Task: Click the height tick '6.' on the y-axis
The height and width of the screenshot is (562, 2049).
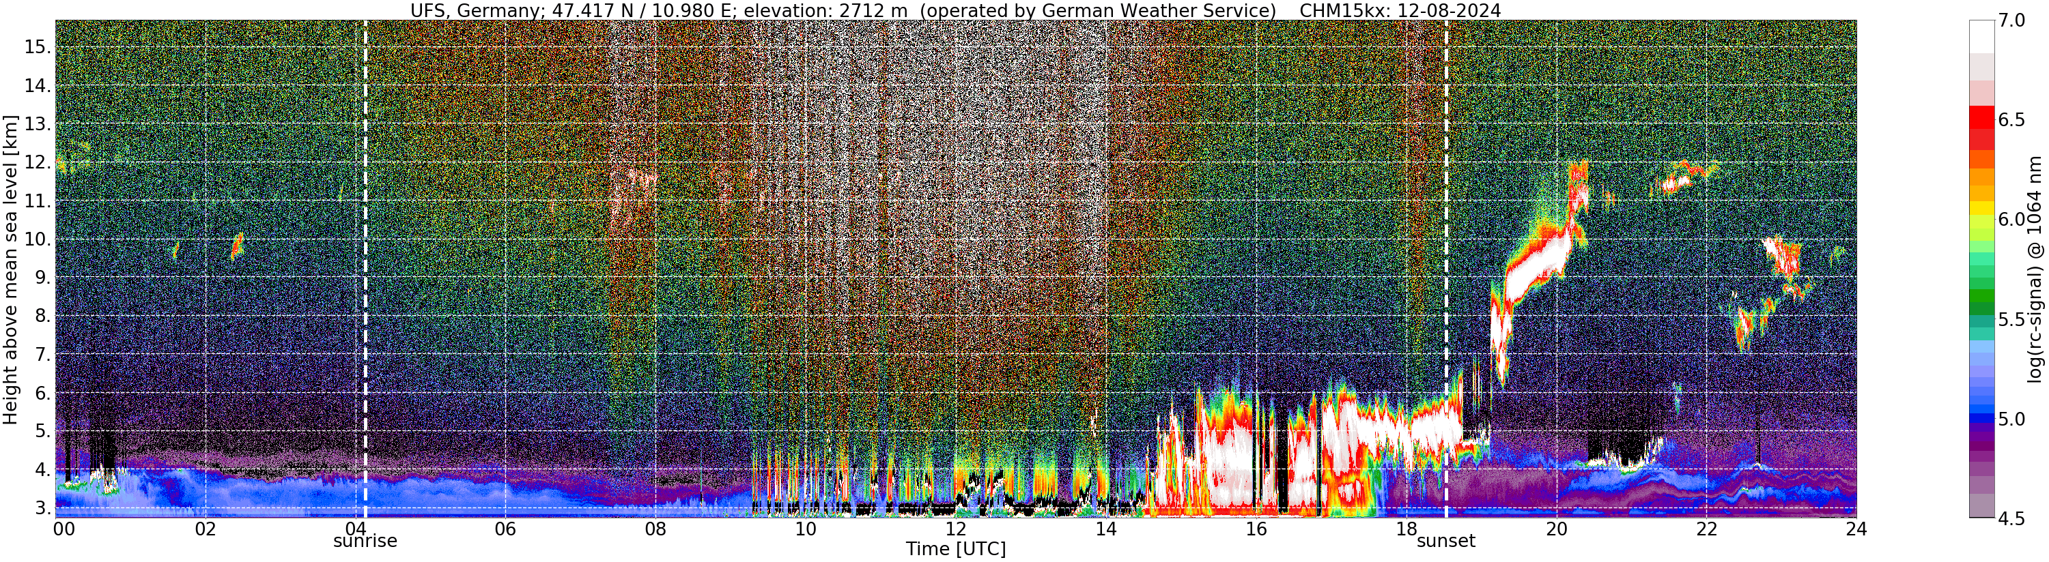Action: pos(43,394)
